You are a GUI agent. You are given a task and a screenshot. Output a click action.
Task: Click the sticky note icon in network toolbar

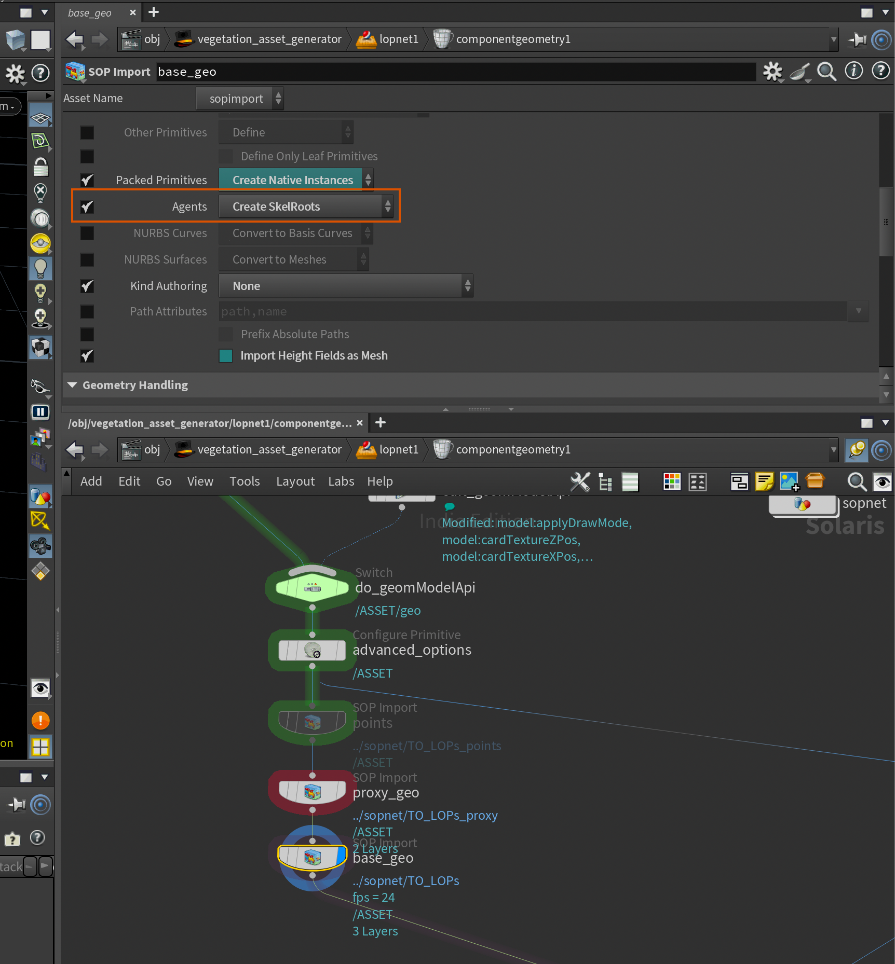pos(764,481)
